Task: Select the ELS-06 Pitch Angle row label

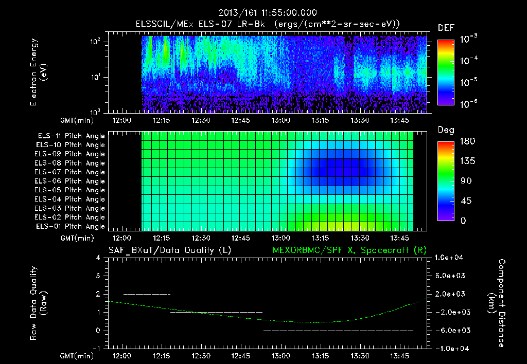Action: point(69,181)
